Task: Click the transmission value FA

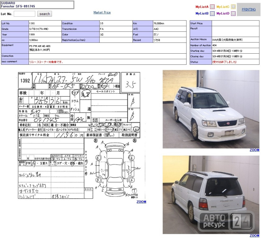Action: point(102,29)
